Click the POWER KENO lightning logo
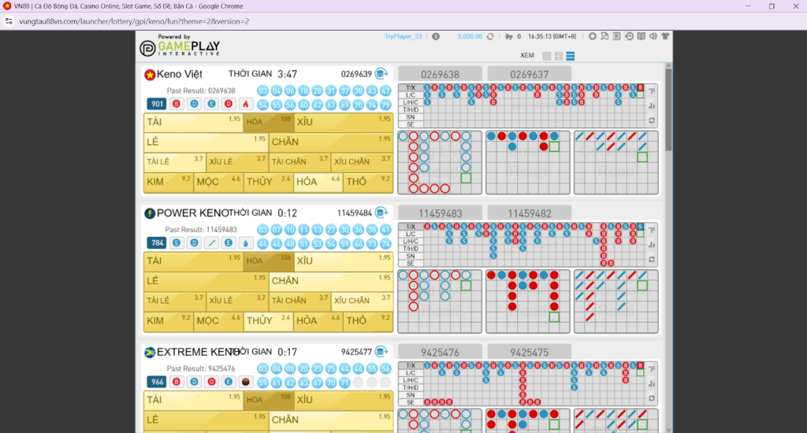The height and width of the screenshot is (433, 807). tap(150, 213)
